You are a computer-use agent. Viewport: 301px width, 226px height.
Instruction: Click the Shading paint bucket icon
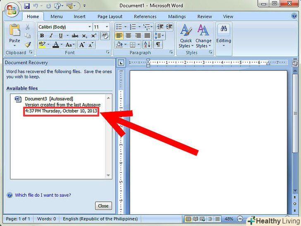coord(119,45)
